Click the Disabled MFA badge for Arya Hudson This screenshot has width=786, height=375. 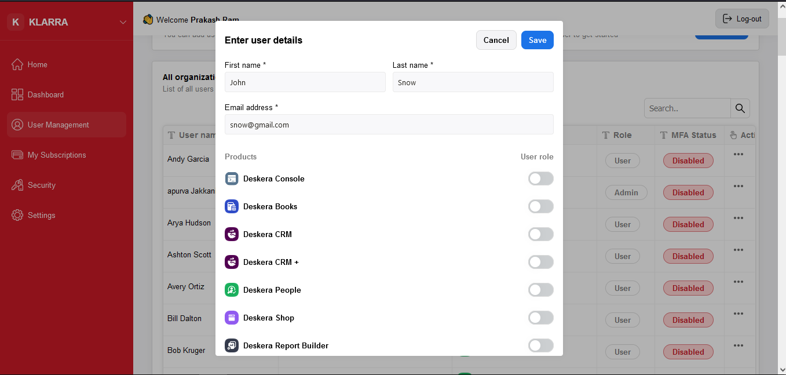tap(688, 224)
